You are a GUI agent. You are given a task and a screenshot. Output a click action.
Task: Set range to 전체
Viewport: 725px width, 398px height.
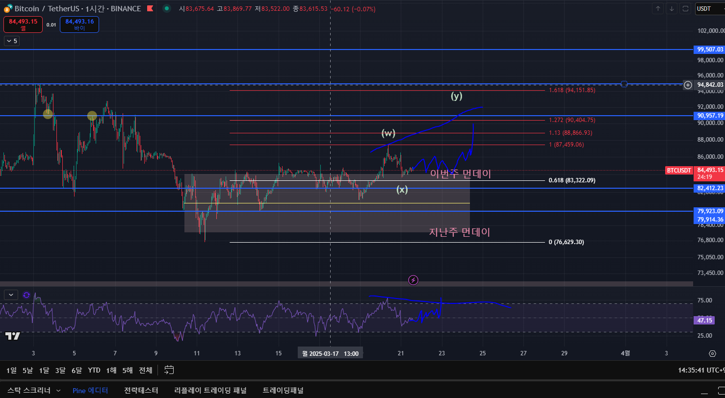click(x=146, y=370)
